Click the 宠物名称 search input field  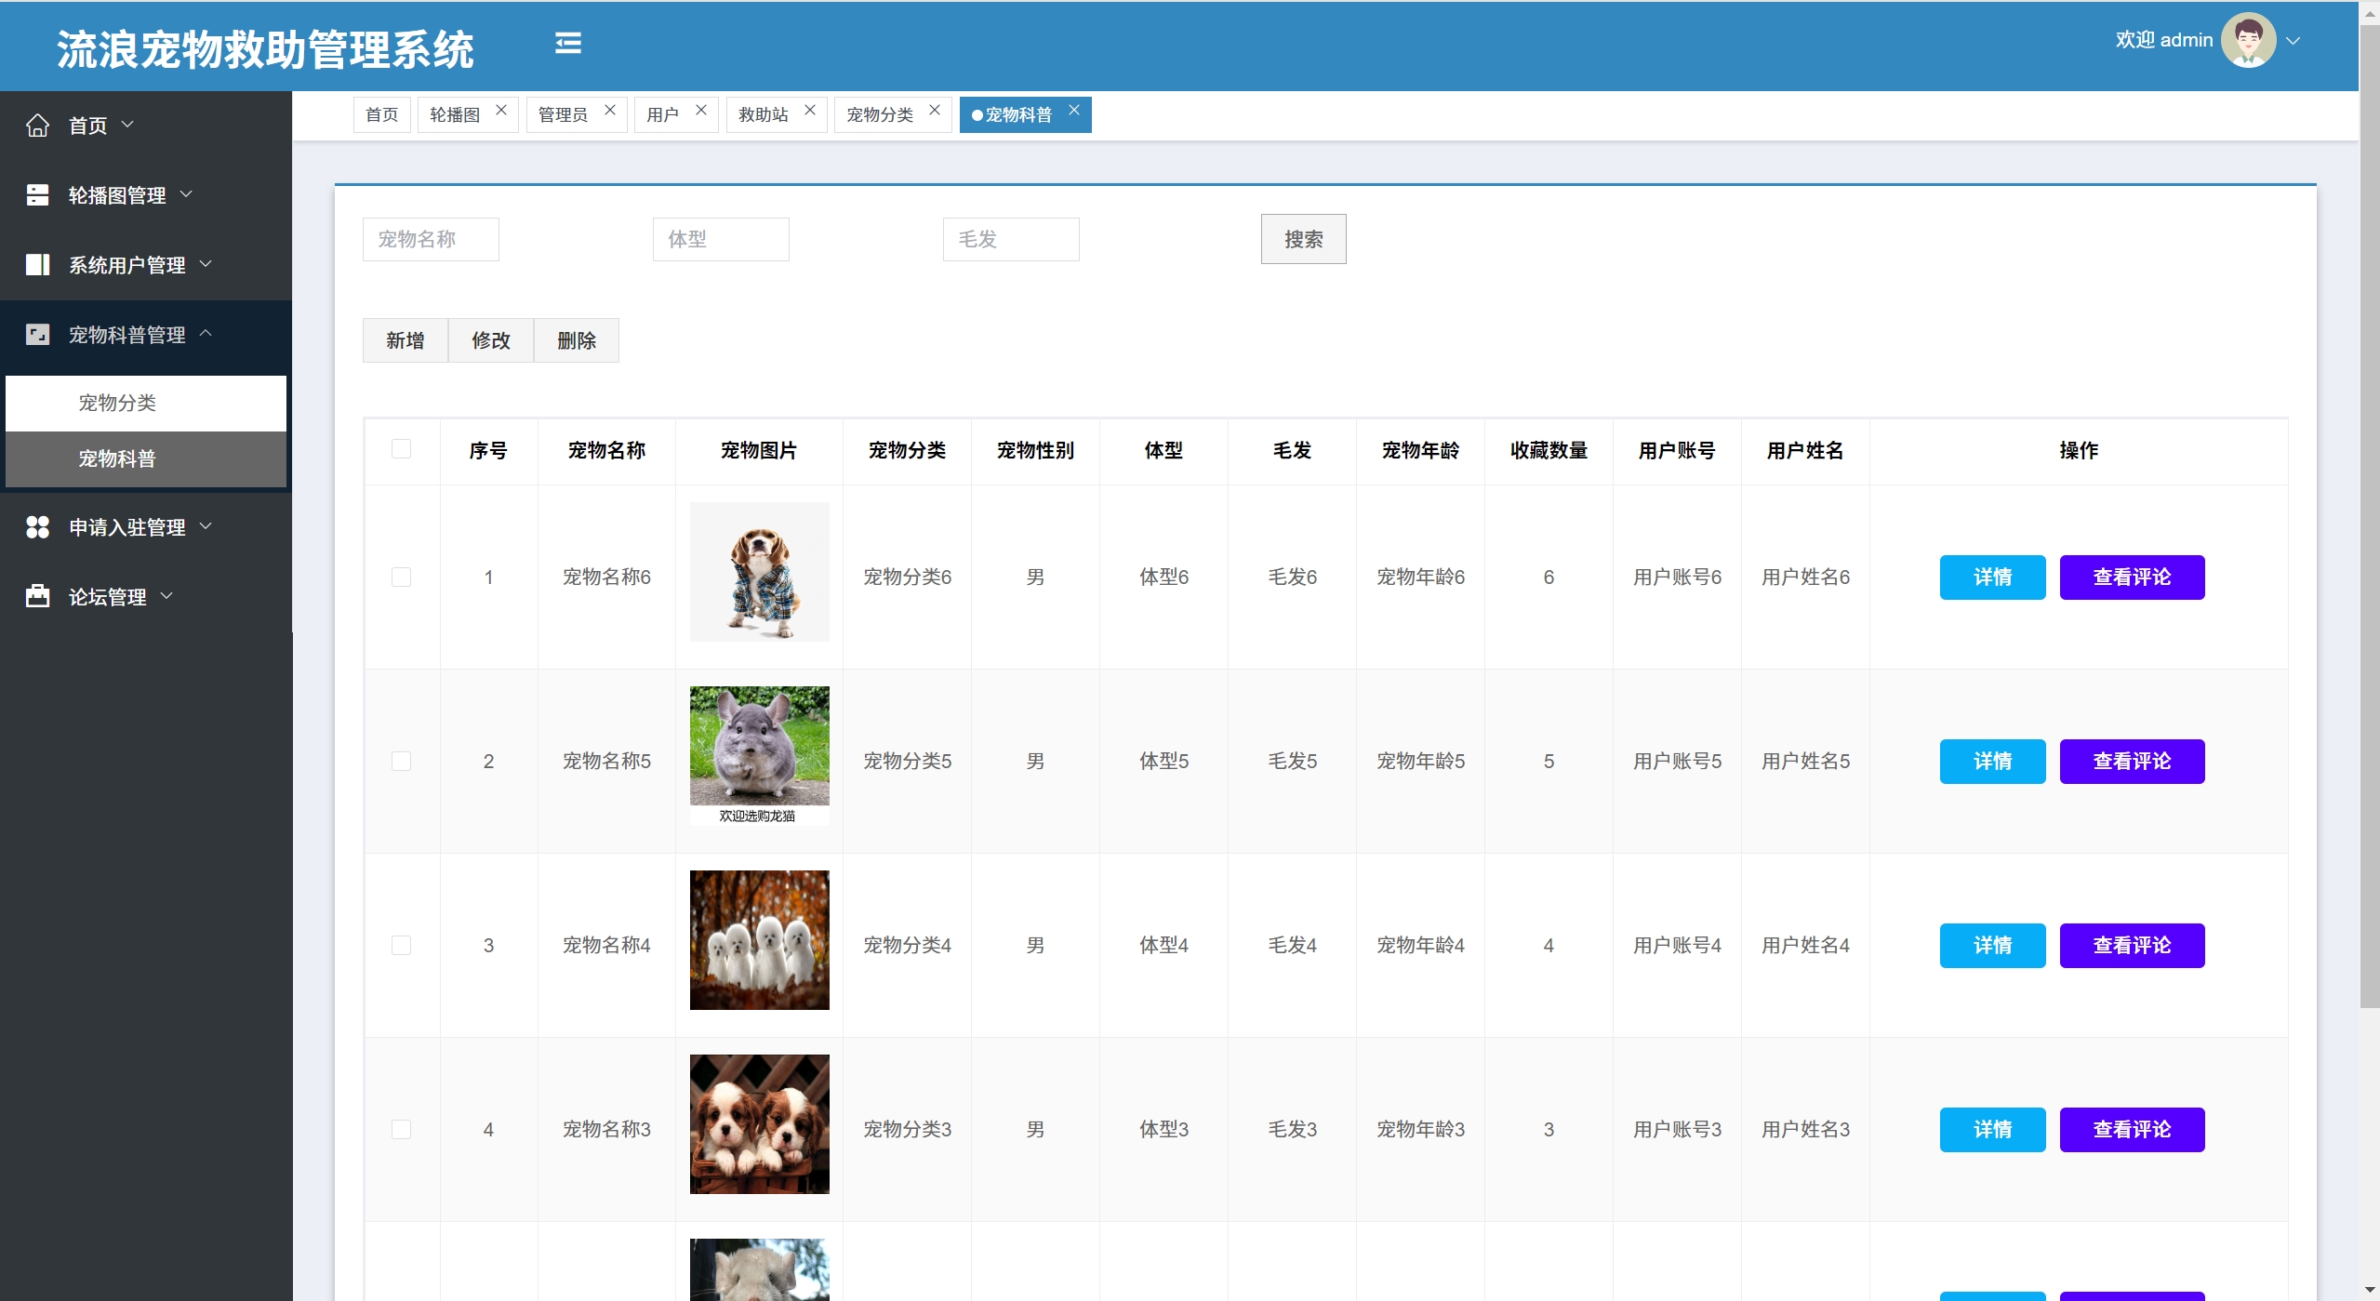coord(431,239)
